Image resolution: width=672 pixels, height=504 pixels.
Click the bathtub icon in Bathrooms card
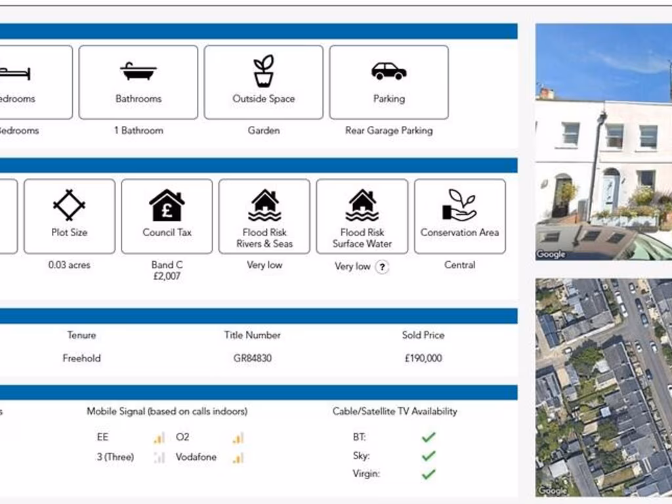[138, 71]
